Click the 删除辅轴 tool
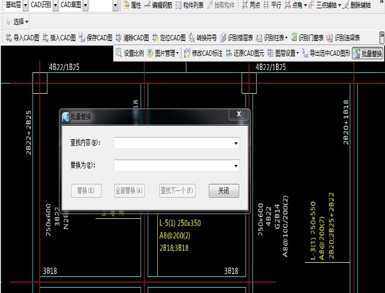The width and height of the screenshot is (385, 293). point(357,5)
